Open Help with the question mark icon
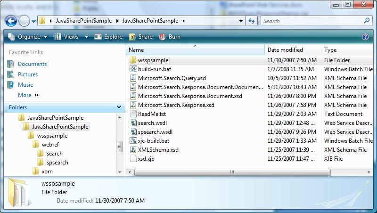 pyautogui.click(x=365, y=37)
